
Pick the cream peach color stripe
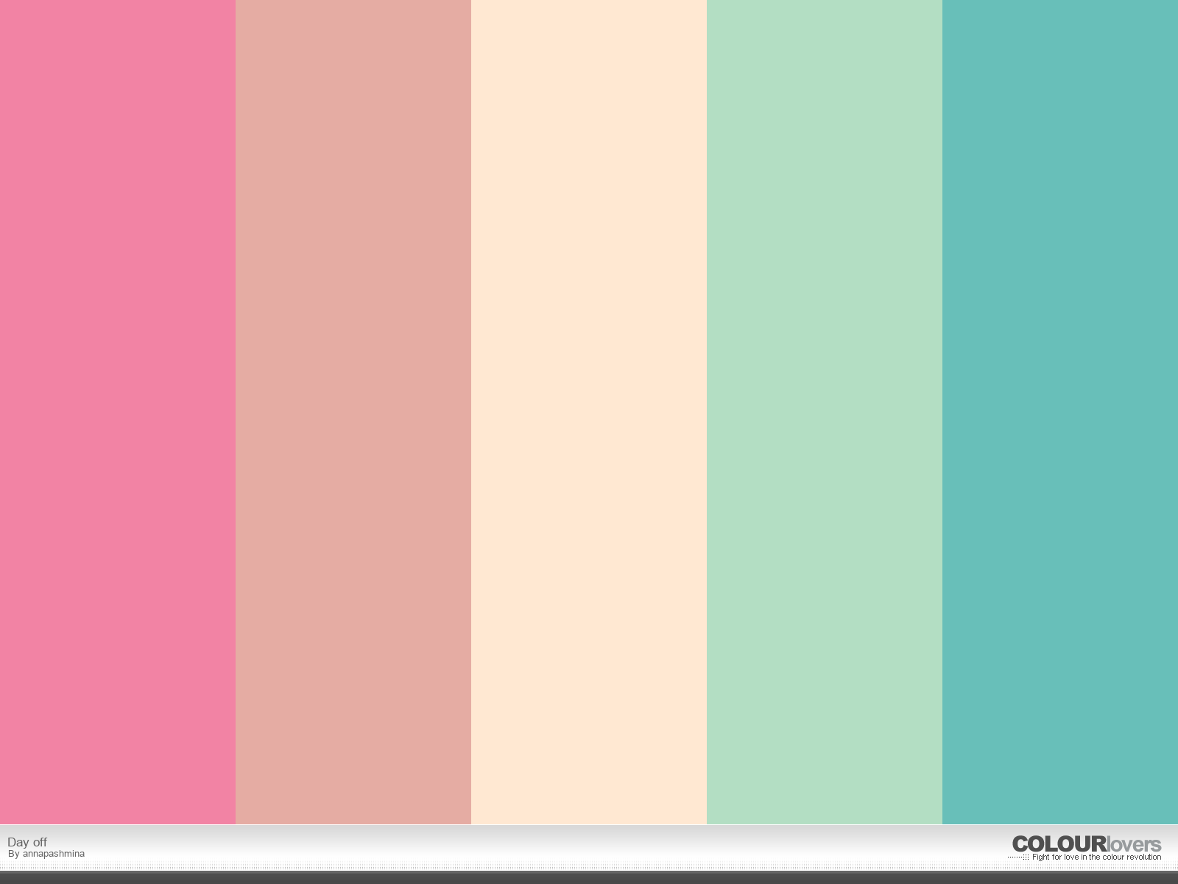pos(589,412)
